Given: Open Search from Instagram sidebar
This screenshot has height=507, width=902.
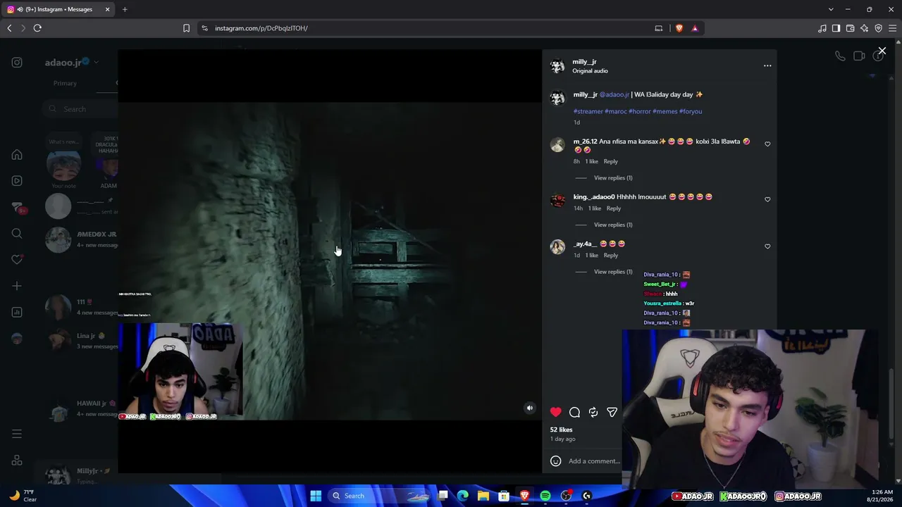Looking at the screenshot, I should 17,234.
